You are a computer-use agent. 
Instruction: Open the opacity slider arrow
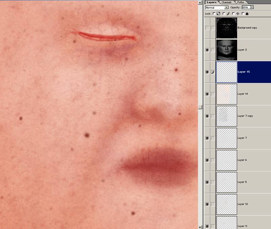pyautogui.click(x=252, y=7)
